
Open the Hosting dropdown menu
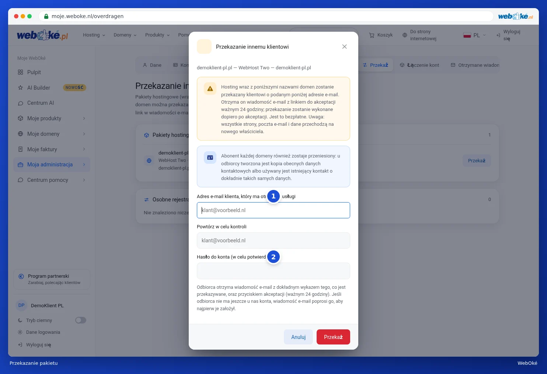tap(94, 35)
